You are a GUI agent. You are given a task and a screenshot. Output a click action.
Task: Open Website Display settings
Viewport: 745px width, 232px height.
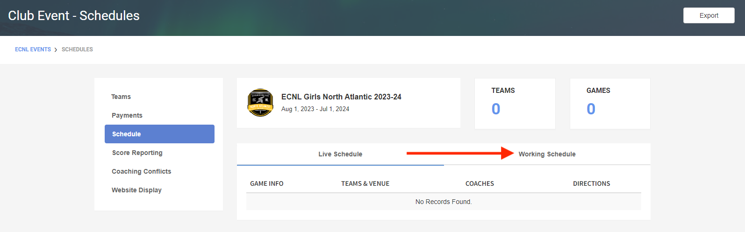click(x=136, y=190)
